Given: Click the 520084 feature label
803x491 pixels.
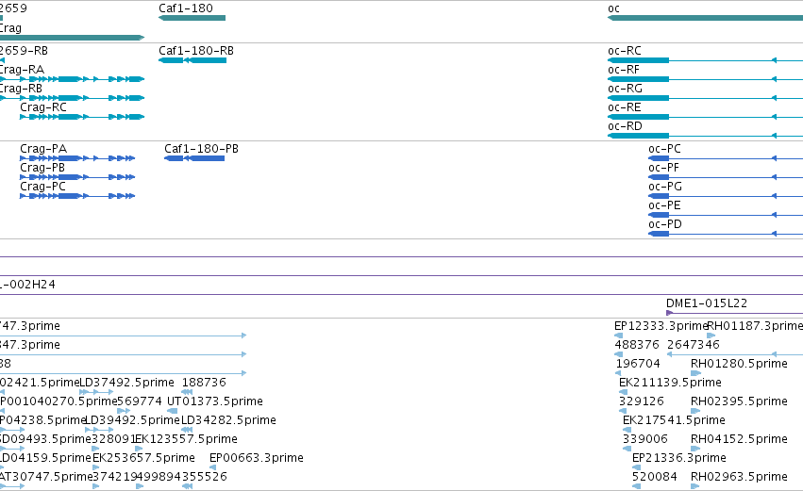Looking at the screenshot, I should [655, 478].
